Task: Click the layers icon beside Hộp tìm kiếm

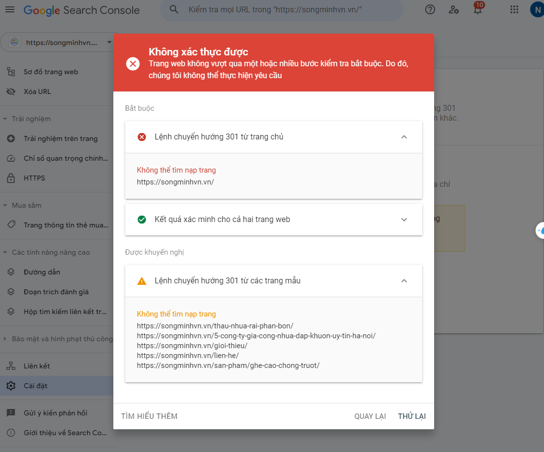Action: (11, 312)
